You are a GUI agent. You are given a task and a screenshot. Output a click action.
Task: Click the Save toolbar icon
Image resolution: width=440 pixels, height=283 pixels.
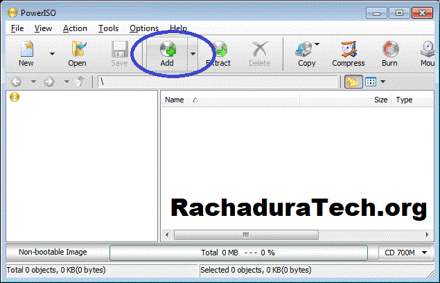(x=120, y=49)
